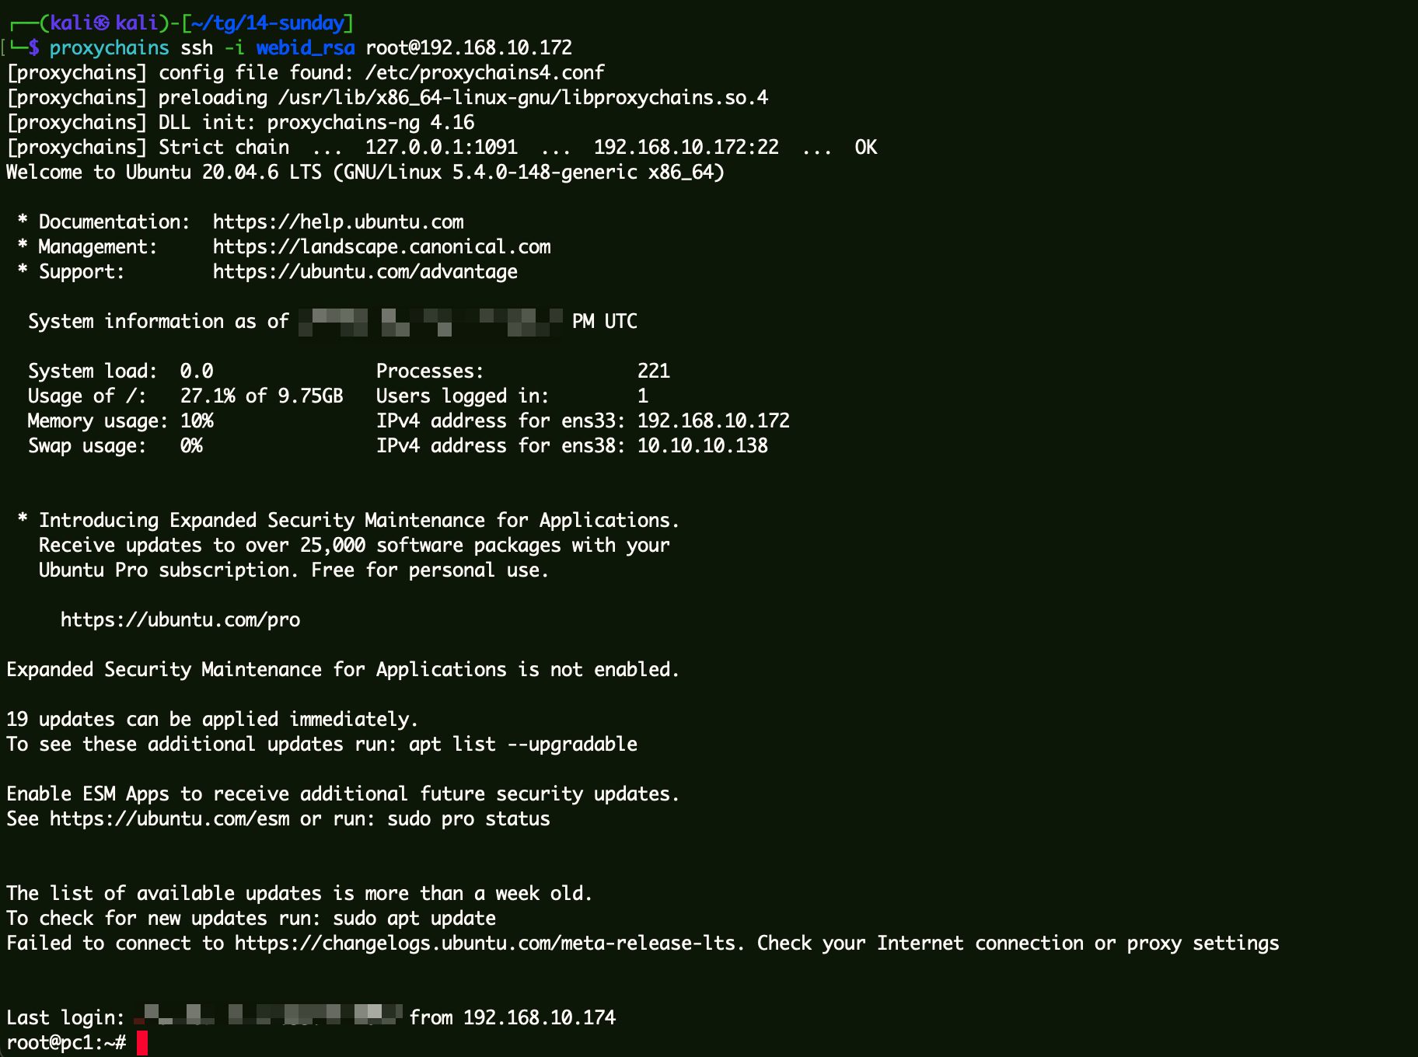The width and height of the screenshot is (1418, 1057).
Task: Click the changelogs.ubuntu.com meta-release-lts URL
Action: 485,944
